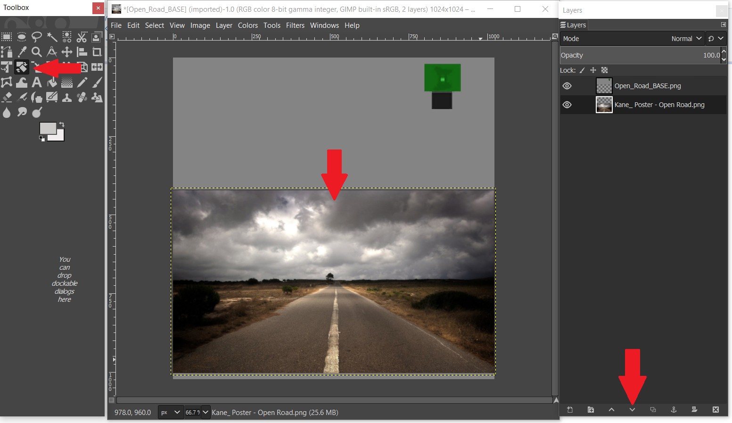Click the foreground color swatch
732x423 pixels.
(x=48, y=129)
